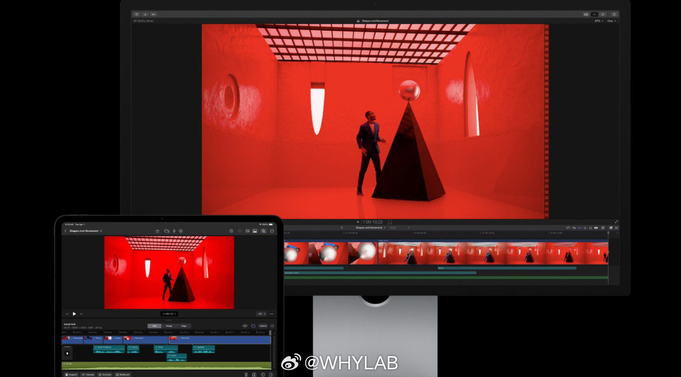Open iPad viewer more options ellipsis
Image resolution: width=681 pixels, height=377 pixels.
pyautogui.click(x=271, y=314)
